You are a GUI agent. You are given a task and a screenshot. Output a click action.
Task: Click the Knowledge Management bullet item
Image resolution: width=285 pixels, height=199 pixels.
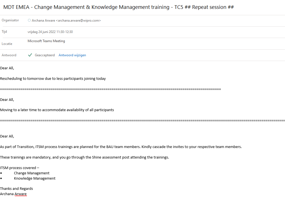click(x=35, y=178)
